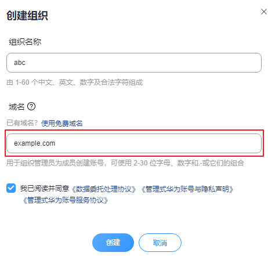This screenshot has height=256, width=268.
Task: Click the 创建组织 dialog title
Action: pos(27,16)
